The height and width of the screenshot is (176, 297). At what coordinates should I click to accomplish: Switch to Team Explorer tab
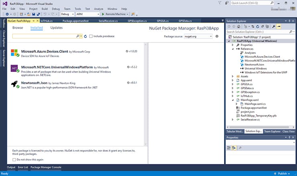[x=272, y=131]
